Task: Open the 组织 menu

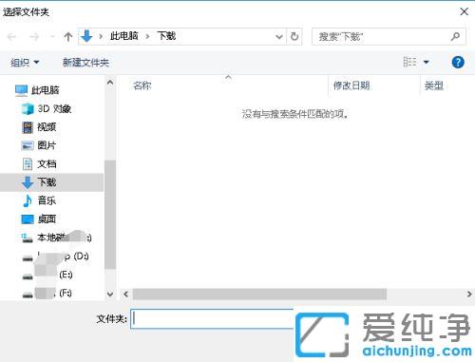Action: 25,63
